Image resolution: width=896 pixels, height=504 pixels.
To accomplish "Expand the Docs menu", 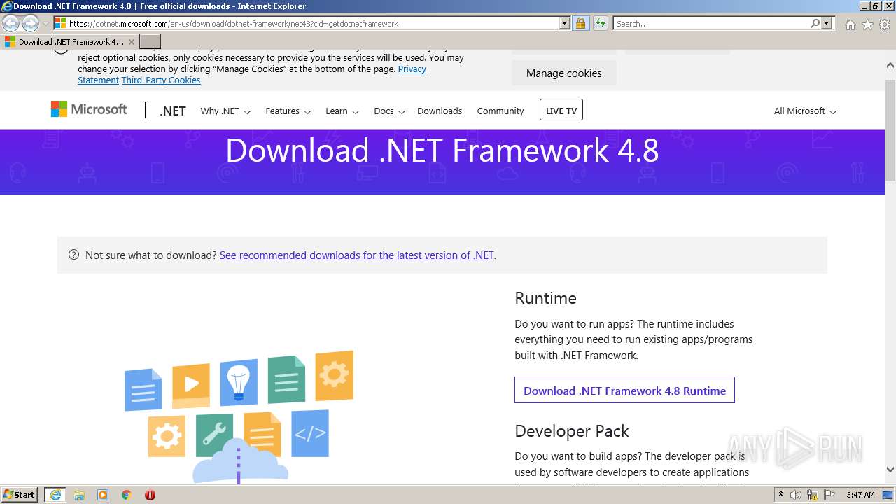I will [389, 111].
